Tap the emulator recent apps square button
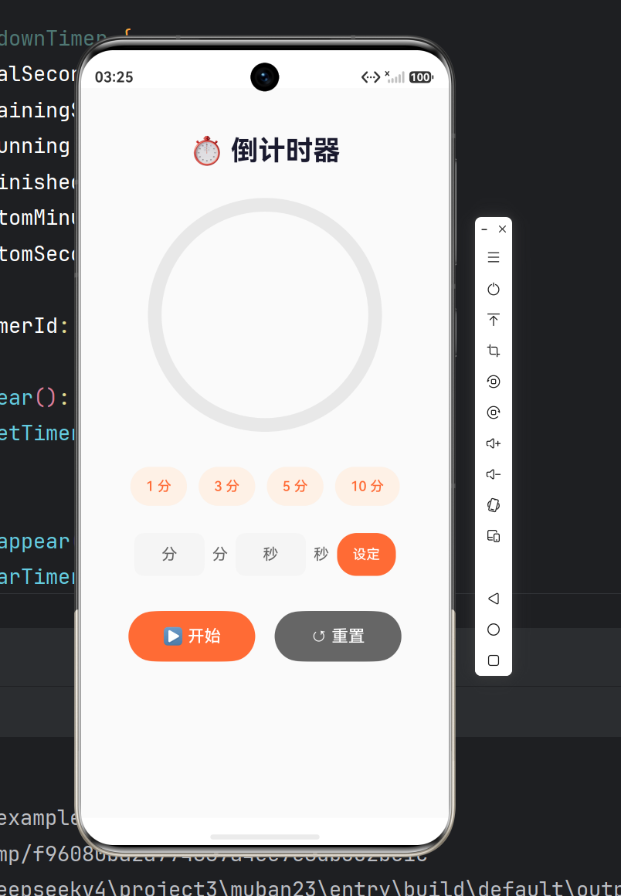Screen dimensions: 621x896 pyautogui.click(x=494, y=660)
